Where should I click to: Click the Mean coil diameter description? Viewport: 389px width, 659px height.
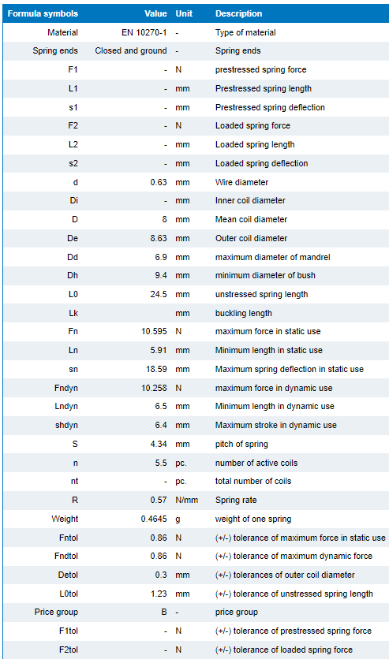(251, 219)
